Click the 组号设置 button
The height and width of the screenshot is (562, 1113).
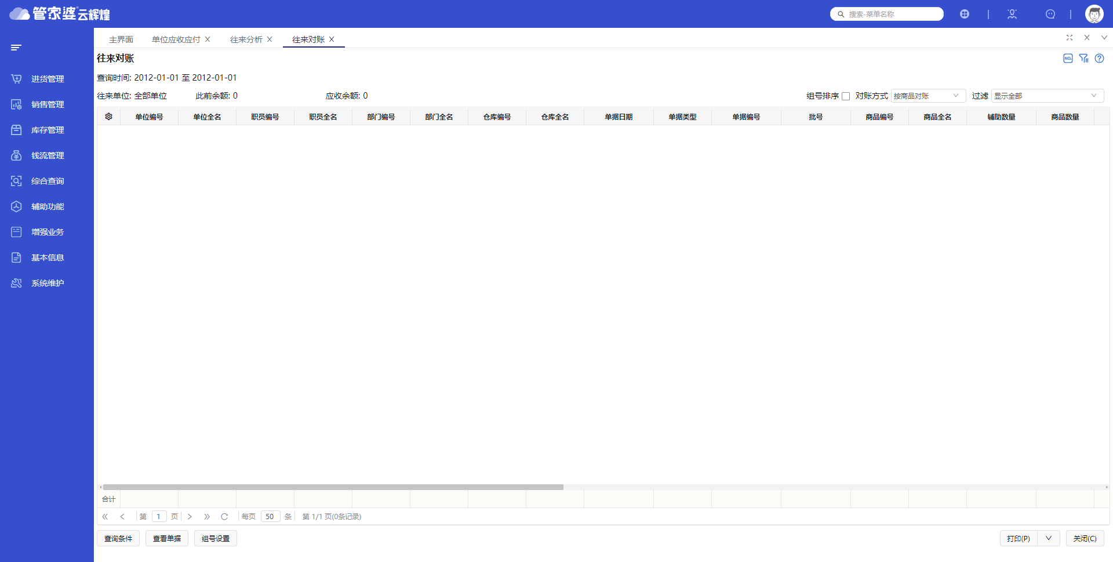(216, 538)
